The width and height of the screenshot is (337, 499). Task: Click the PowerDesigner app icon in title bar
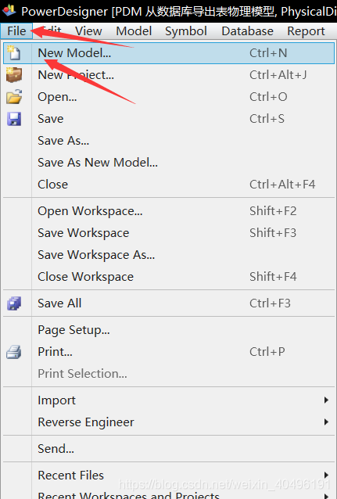pos(9,10)
